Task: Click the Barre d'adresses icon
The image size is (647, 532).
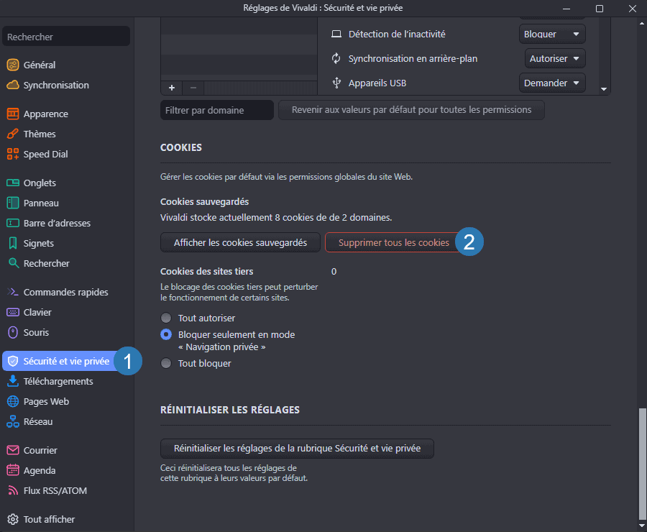Action: [x=13, y=224]
